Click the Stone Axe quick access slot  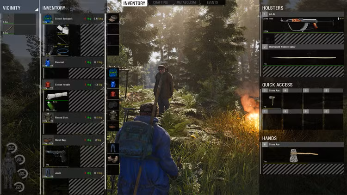(x=272, y=100)
